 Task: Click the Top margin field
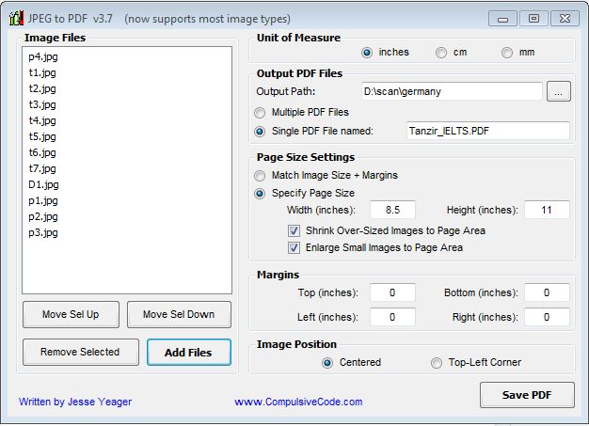pos(392,292)
